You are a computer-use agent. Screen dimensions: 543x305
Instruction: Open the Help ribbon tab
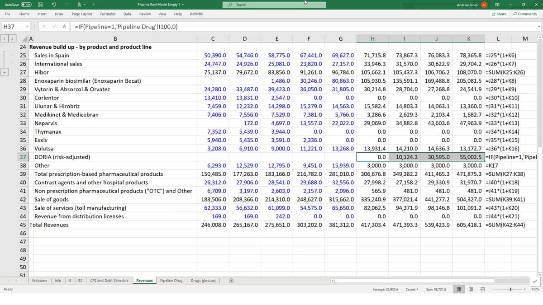tap(178, 14)
